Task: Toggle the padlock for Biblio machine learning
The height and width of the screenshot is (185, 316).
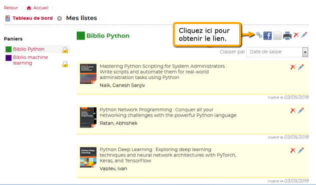Action: pos(65,64)
